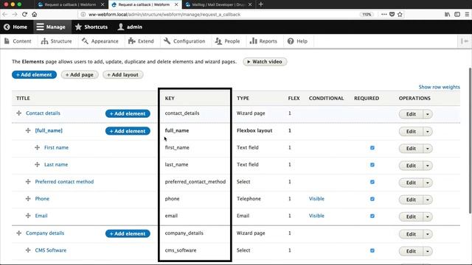
Task: Toggle required checkbox for First name
Action: coord(372,147)
